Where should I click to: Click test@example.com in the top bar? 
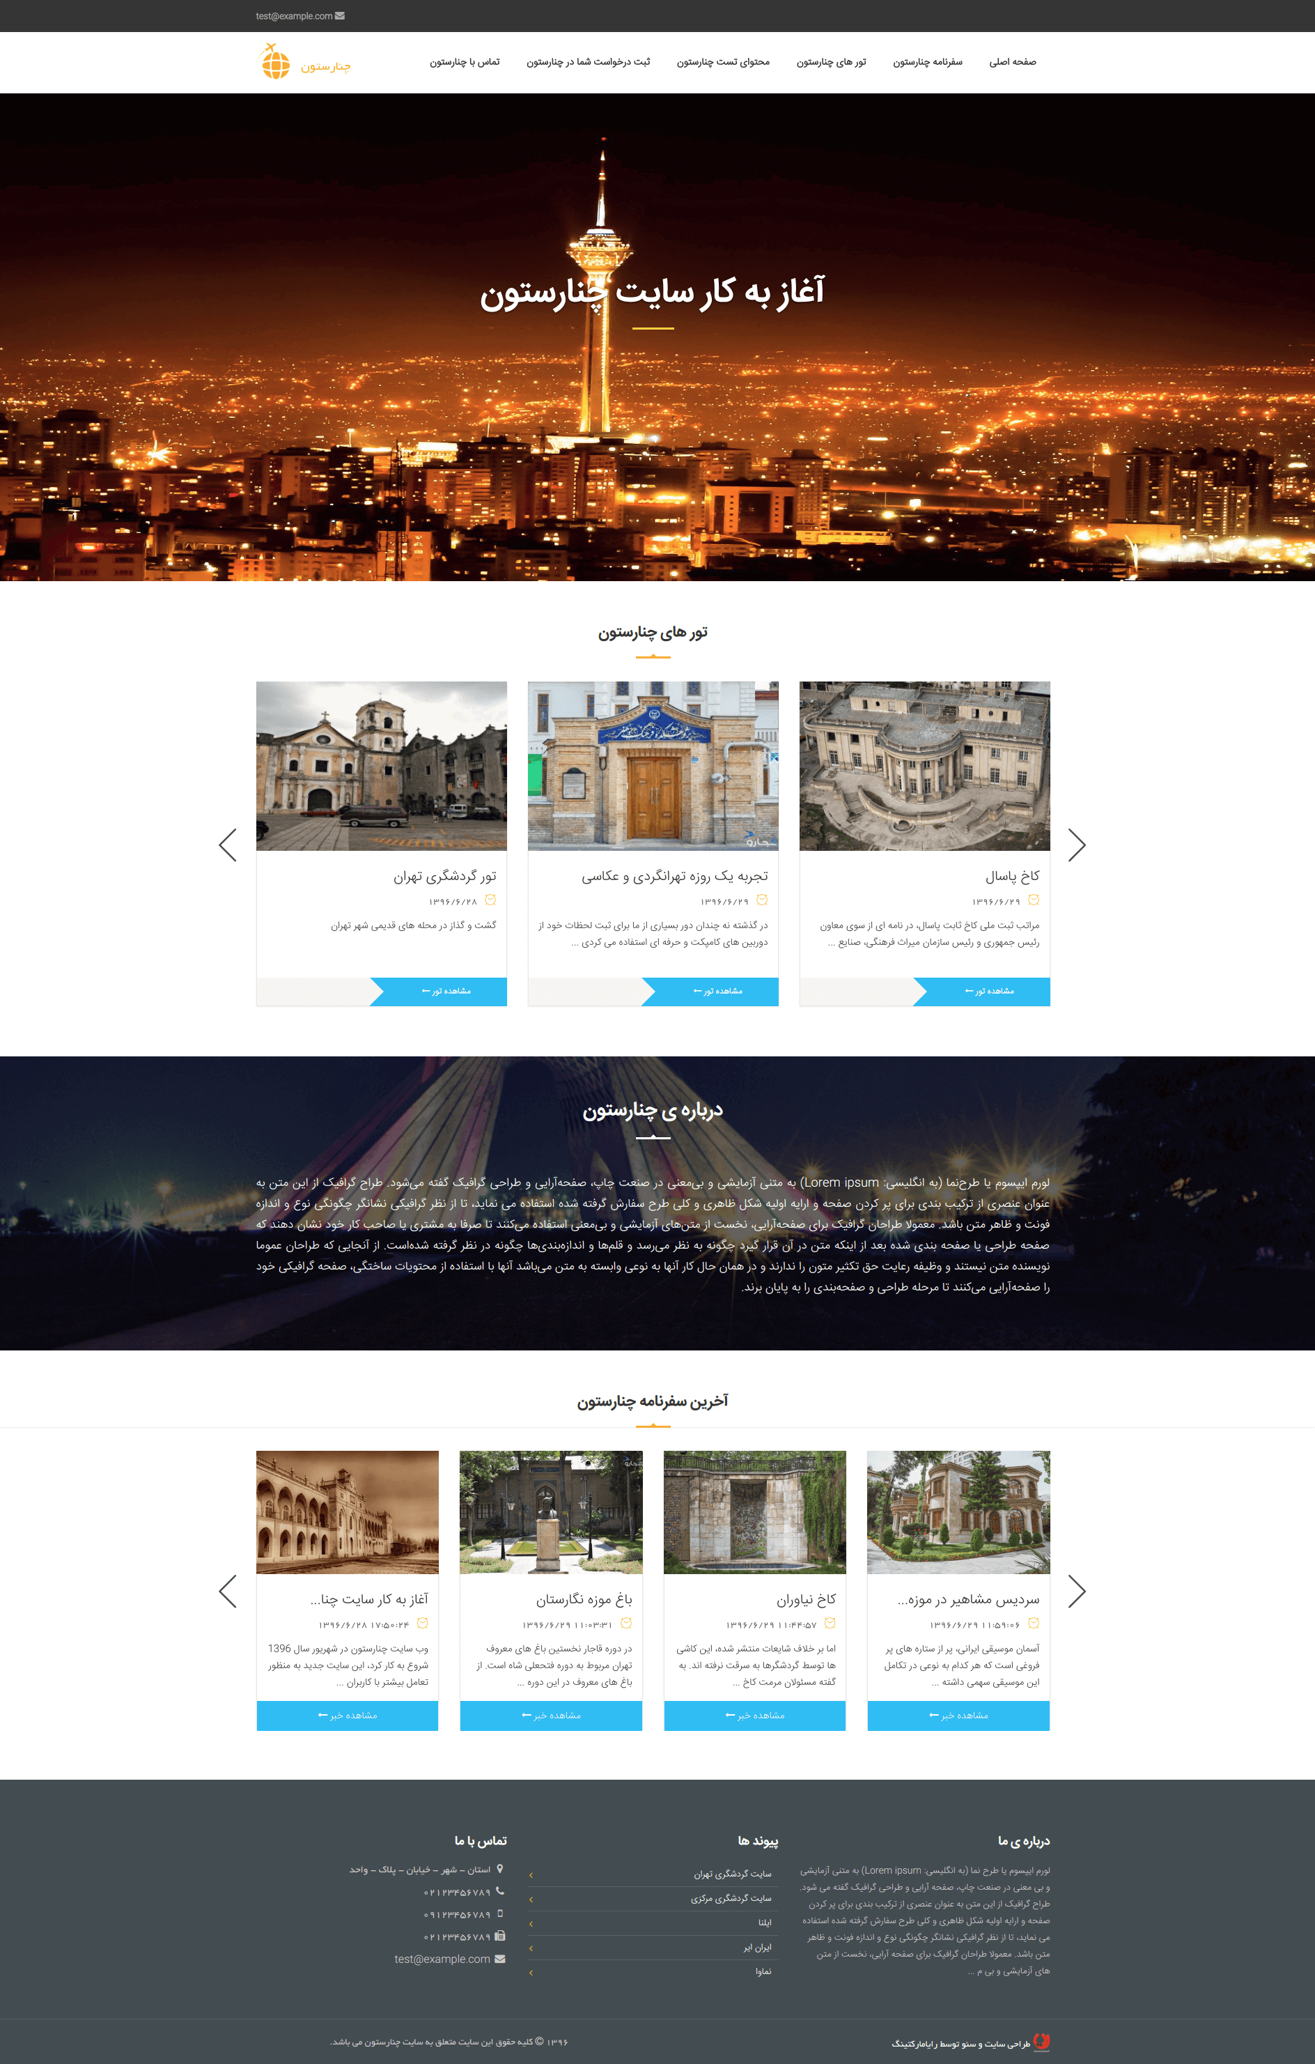tap(294, 15)
